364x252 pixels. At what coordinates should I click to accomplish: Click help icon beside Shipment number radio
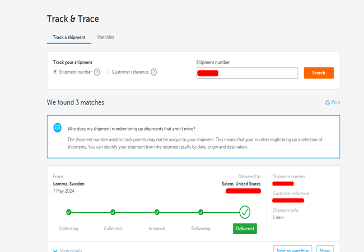coord(97,72)
